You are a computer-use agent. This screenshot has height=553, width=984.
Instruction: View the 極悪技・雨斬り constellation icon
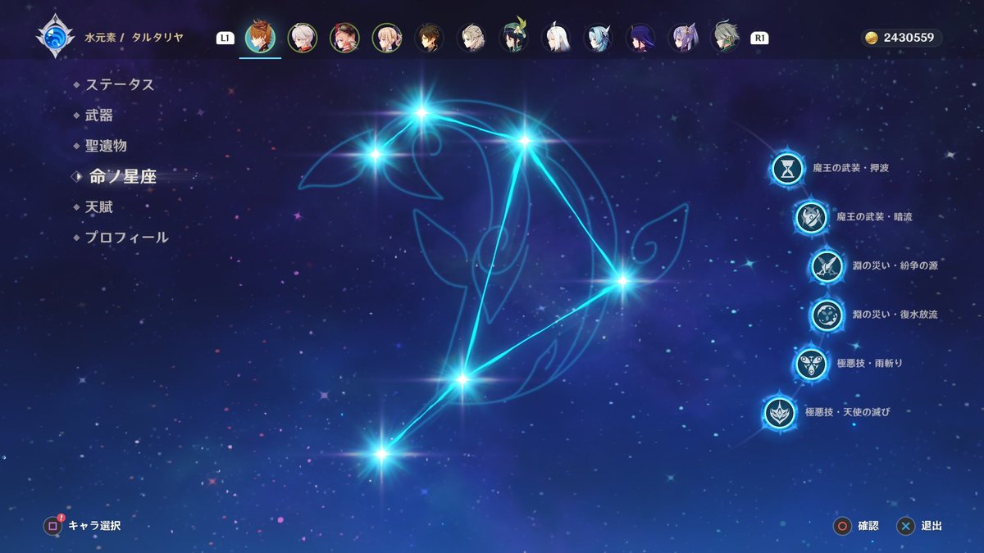pos(811,364)
